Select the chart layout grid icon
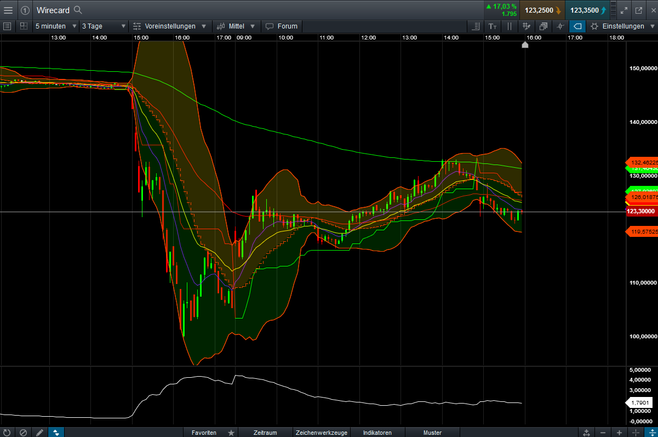 [23, 26]
